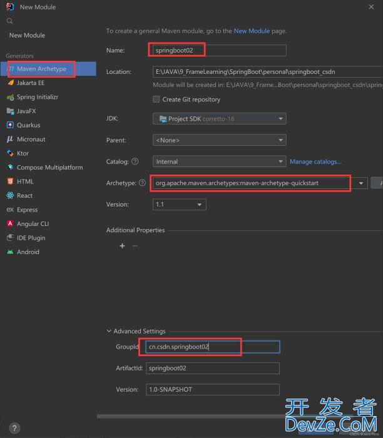Close the New Module dialog

point(371,7)
